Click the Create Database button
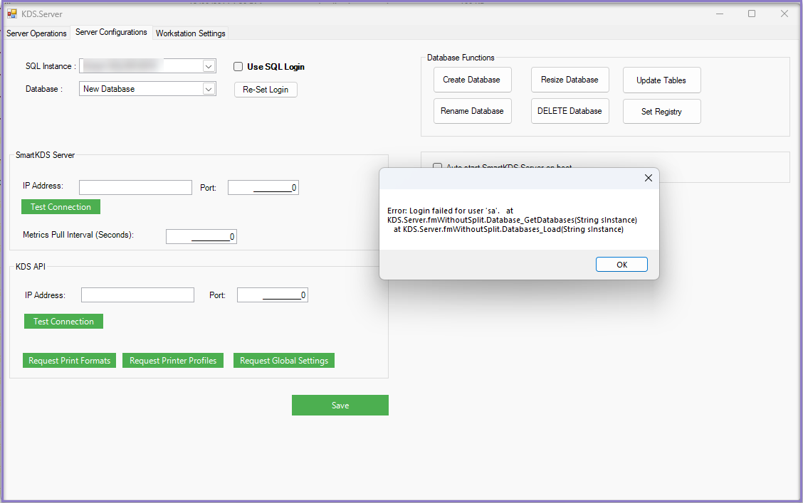Image resolution: width=803 pixels, height=503 pixels. point(472,80)
